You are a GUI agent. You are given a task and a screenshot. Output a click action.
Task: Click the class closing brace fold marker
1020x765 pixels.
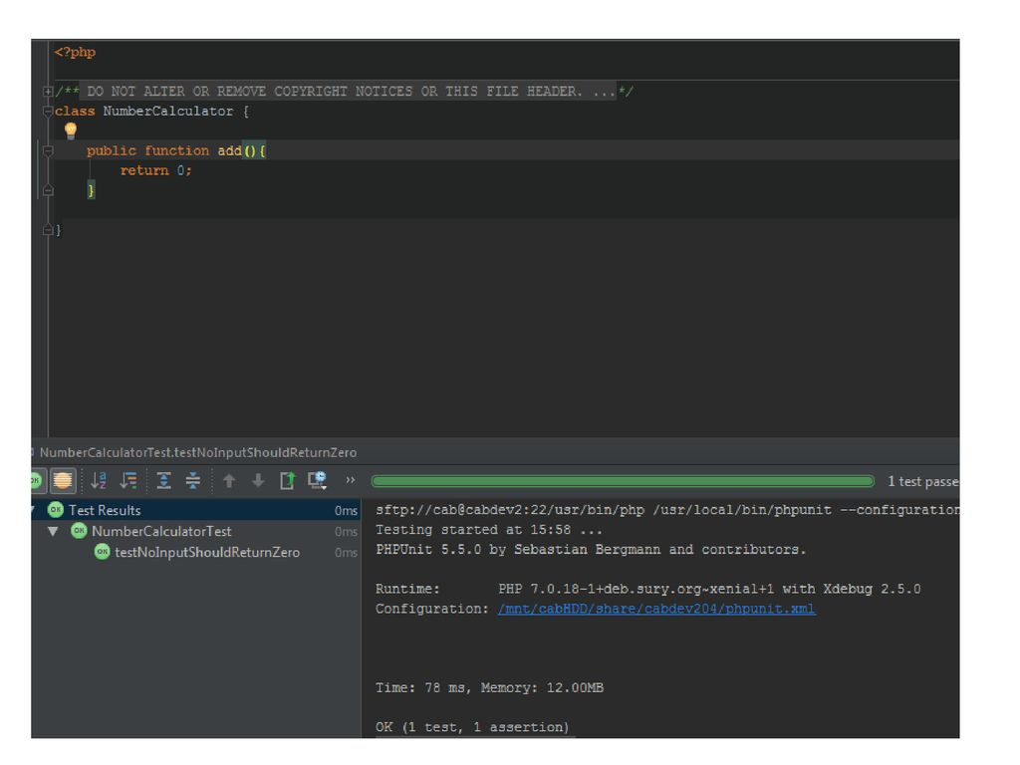tap(48, 230)
